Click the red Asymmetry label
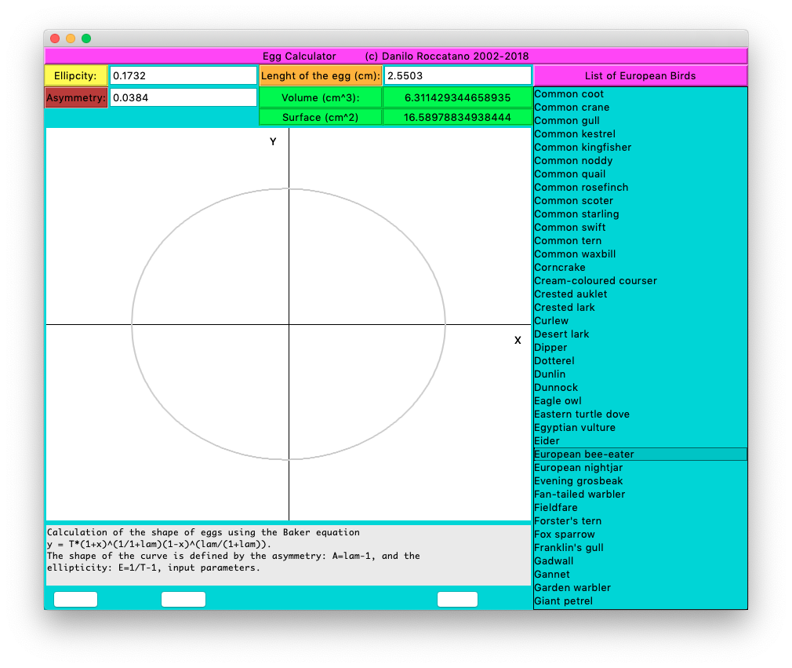Image resolution: width=792 pixels, height=668 pixels. 76,98
